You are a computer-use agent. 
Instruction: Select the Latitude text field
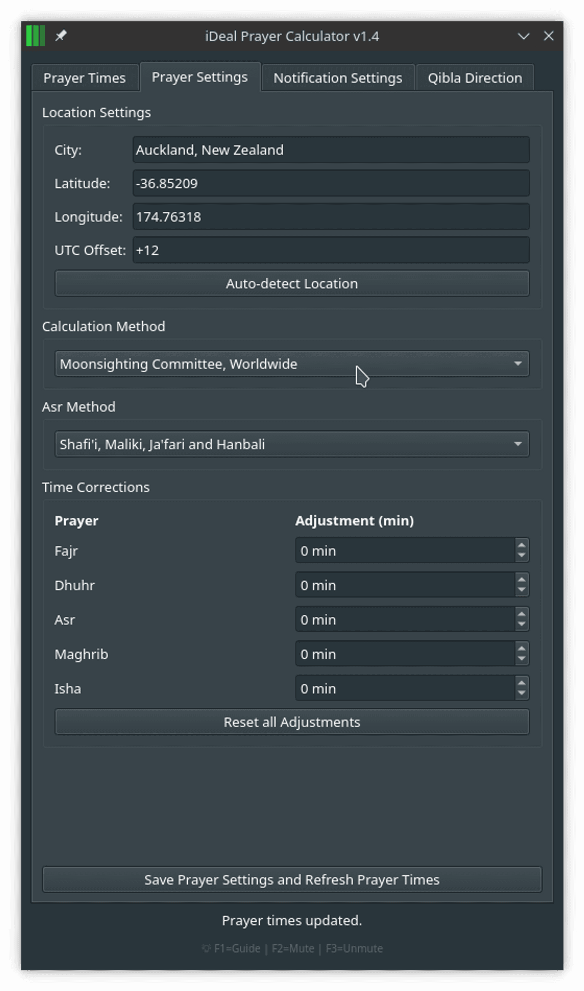tap(331, 184)
